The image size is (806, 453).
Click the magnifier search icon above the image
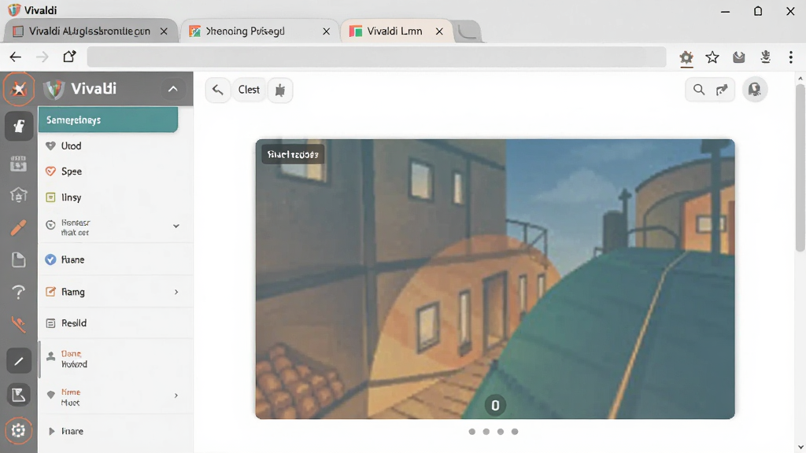(x=699, y=90)
